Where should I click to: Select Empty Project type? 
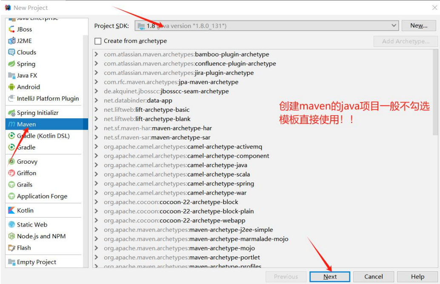point(44,262)
